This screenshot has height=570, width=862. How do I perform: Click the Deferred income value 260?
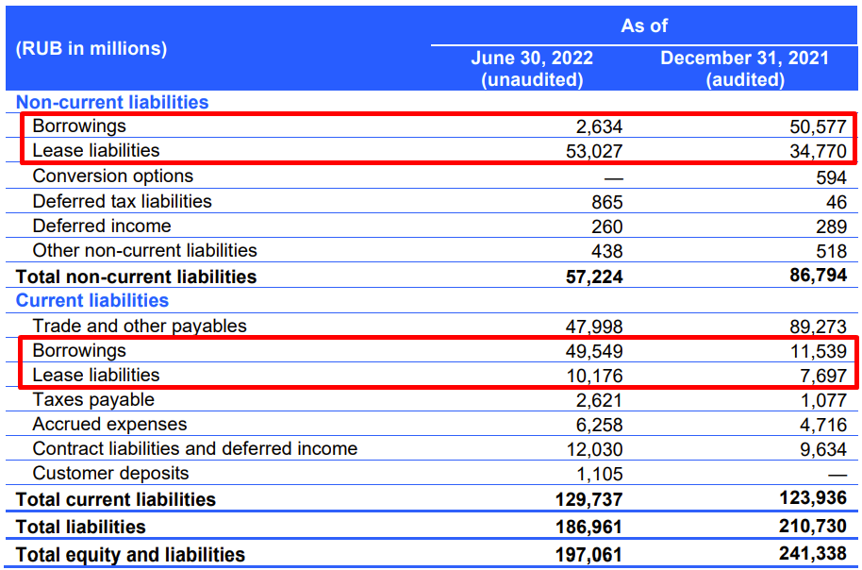pyautogui.click(x=607, y=227)
